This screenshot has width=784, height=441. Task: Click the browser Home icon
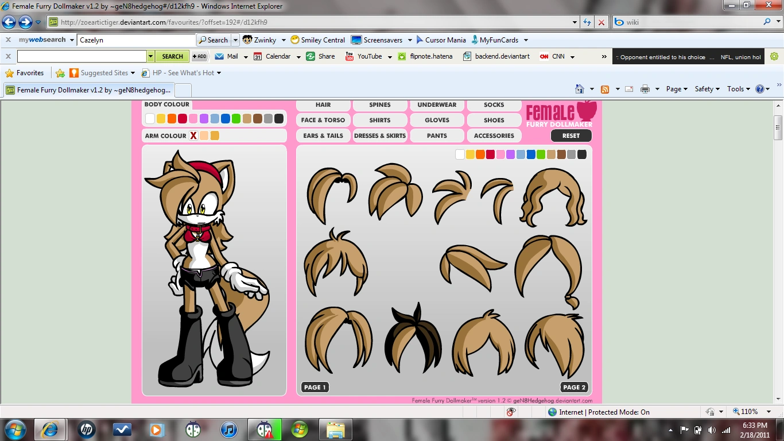tap(580, 89)
